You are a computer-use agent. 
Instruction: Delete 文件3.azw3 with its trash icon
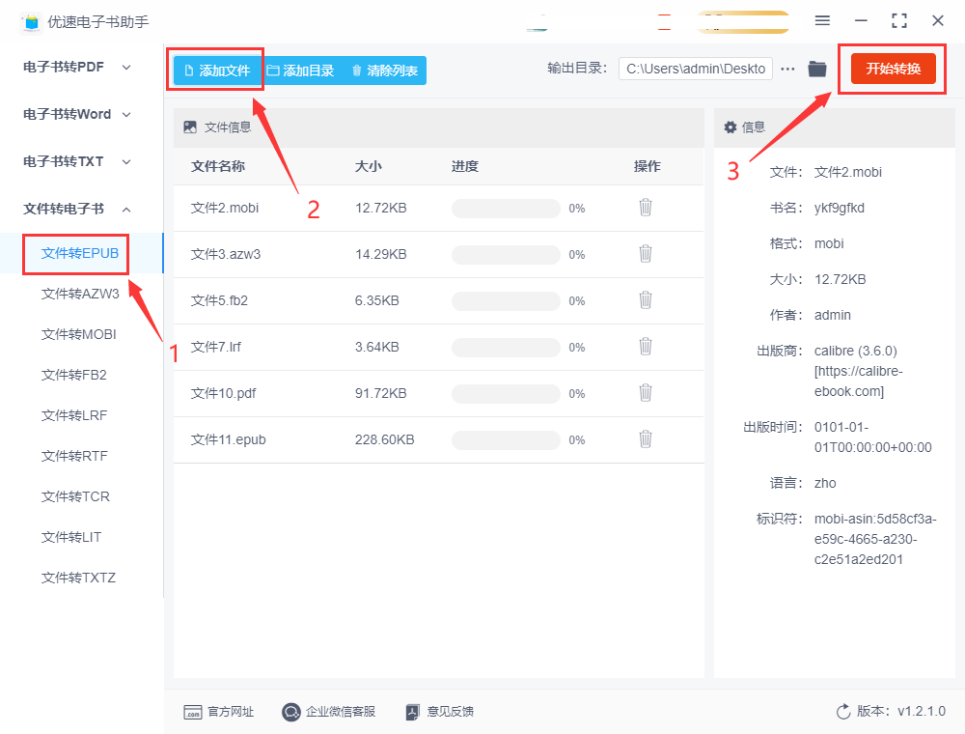[x=645, y=254]
